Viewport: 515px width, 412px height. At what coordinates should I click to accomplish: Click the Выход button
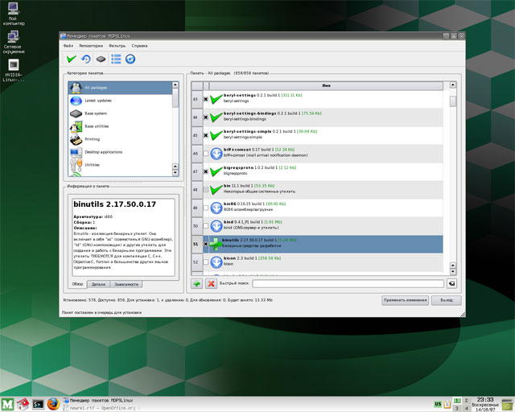point(446,300)
